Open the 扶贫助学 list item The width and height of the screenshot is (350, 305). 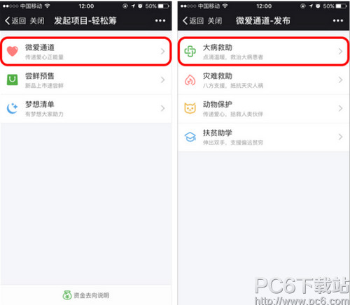263,137
